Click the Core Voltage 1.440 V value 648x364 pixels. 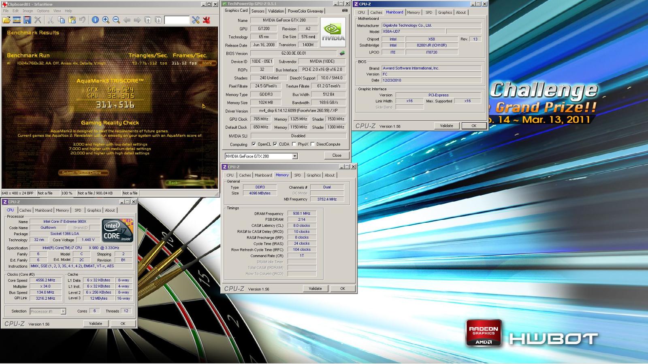click(88, 240)
